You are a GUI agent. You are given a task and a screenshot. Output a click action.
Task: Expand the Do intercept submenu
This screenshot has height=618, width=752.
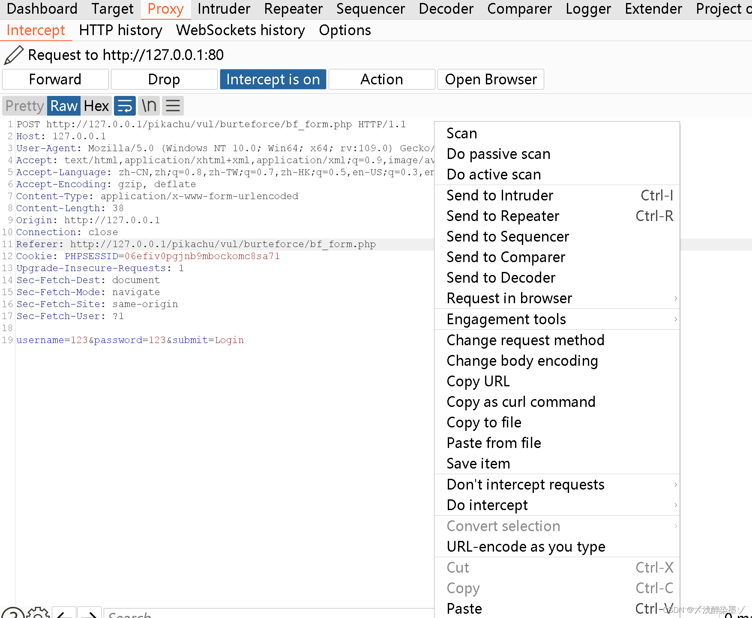pos(557,505)
